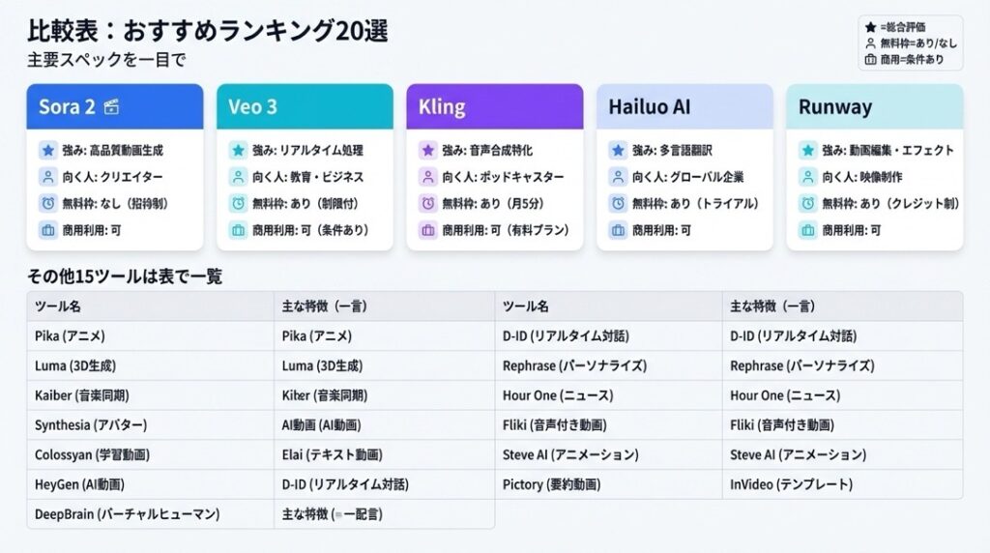Click the blue Sora 2 header bar
The height and width of the screenshot is (553, 990).
point(114,106)
